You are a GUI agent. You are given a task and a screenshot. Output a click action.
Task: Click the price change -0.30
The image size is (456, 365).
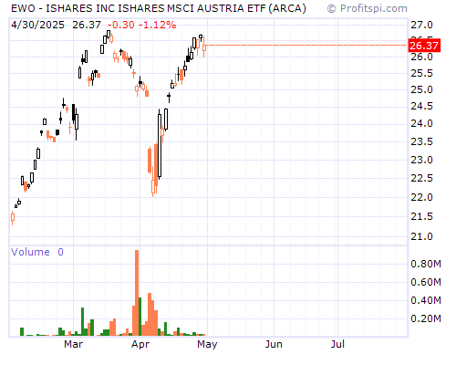click(121, 25)
